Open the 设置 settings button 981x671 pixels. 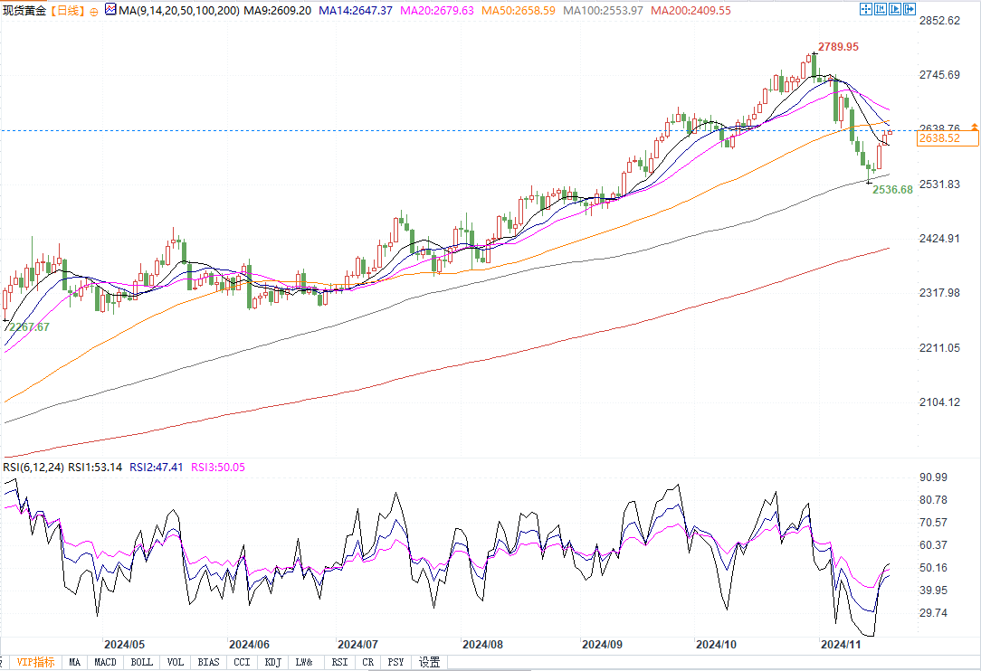tap(429, 662)
